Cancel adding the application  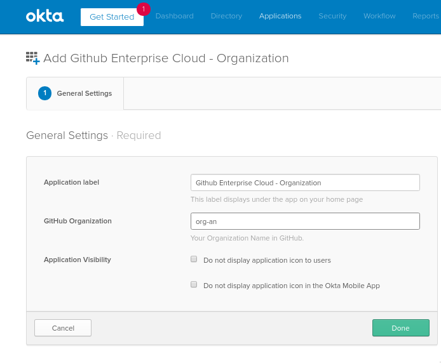(63, 328)
